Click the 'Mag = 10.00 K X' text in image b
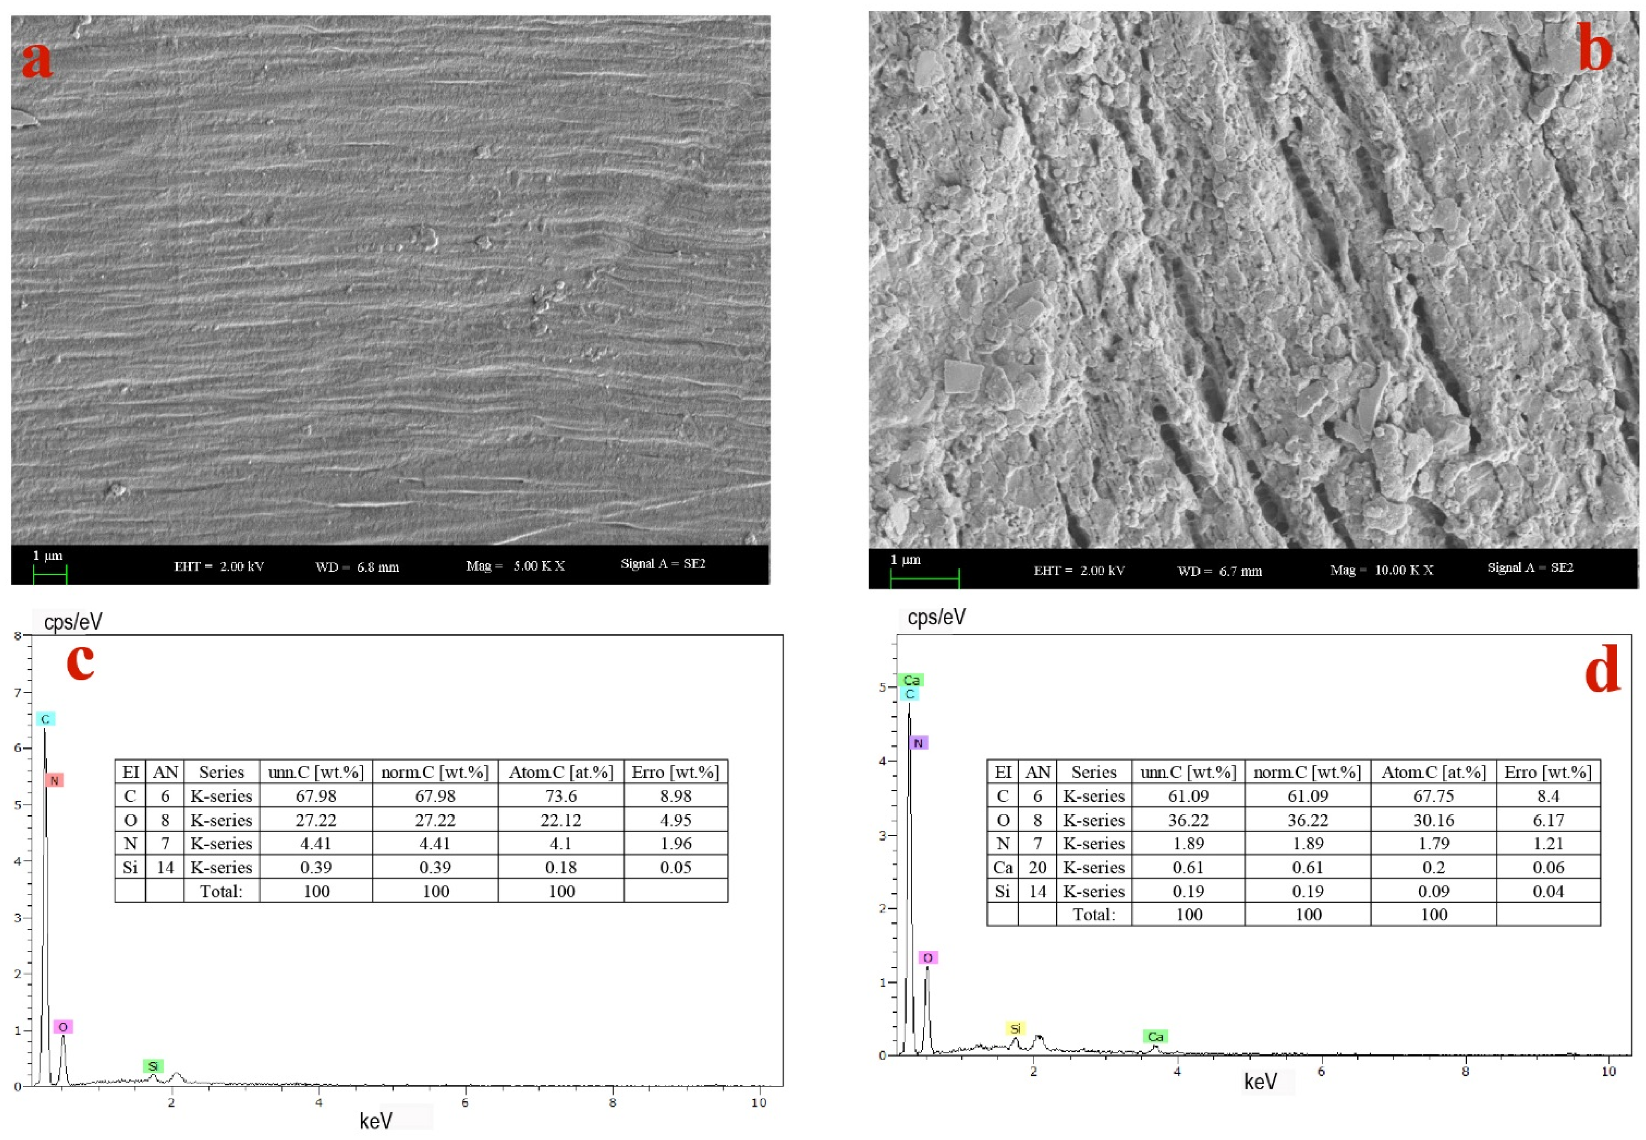Image resolution: width=1646 pixels, height=1140 pixels. (x=1381, y=570)
